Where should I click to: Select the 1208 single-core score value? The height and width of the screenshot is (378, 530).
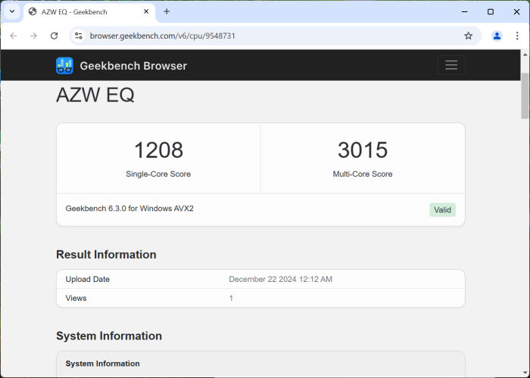click(x=158, y=150)
